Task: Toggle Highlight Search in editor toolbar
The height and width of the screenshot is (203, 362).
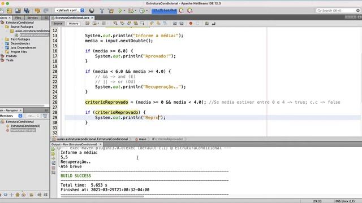Action: [136, 23]
